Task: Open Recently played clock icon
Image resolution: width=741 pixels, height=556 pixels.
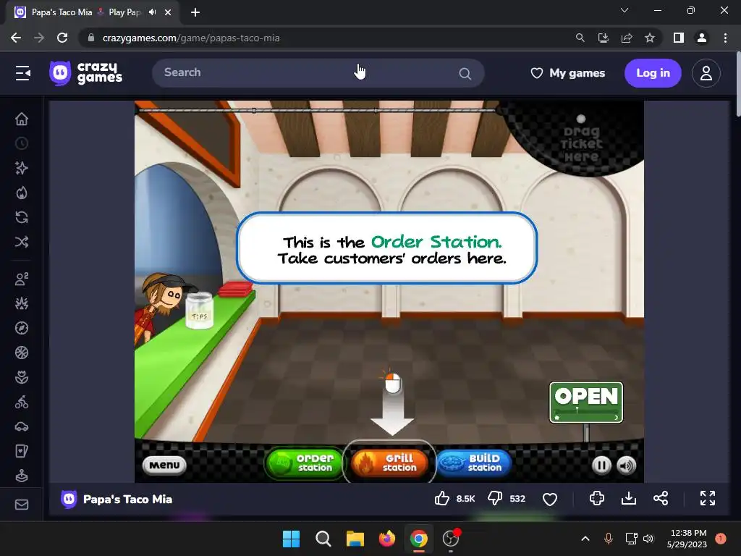Action: (22, 143)
